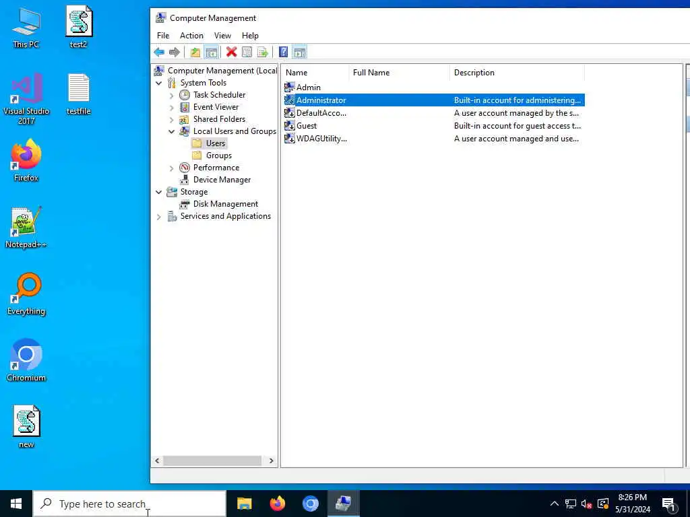Open the Action menu
This screenshot has width=690, height=517.
pyautogui.click(x=191, y=36)
